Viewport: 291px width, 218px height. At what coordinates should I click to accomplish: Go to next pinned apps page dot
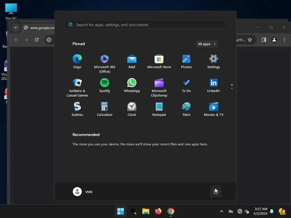(x=232, y=88)
